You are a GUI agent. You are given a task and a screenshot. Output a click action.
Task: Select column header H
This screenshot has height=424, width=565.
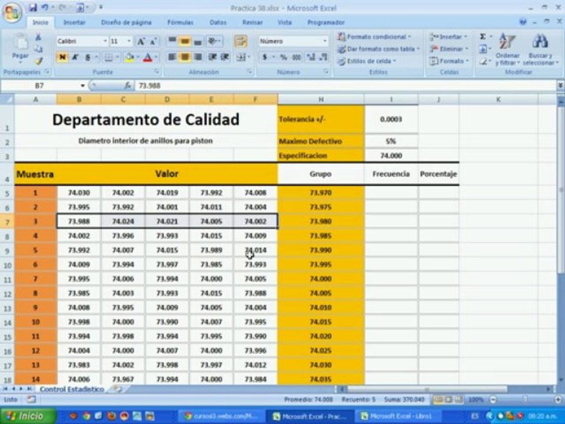(x=321, y=99)
